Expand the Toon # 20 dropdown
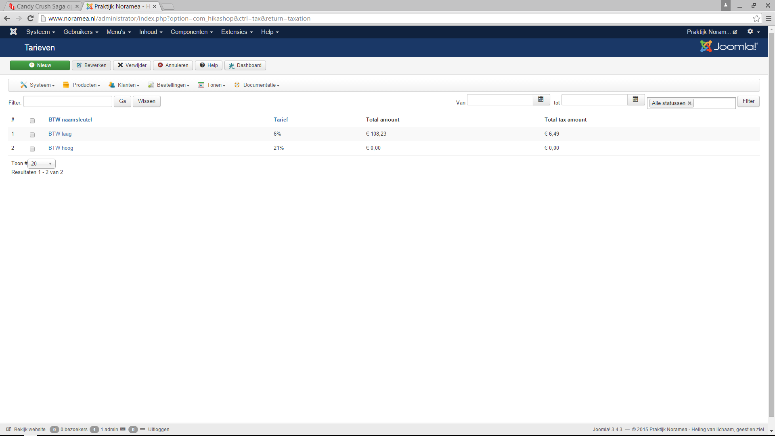This screenshot has height=436, width=775. (x=42, y=163)
